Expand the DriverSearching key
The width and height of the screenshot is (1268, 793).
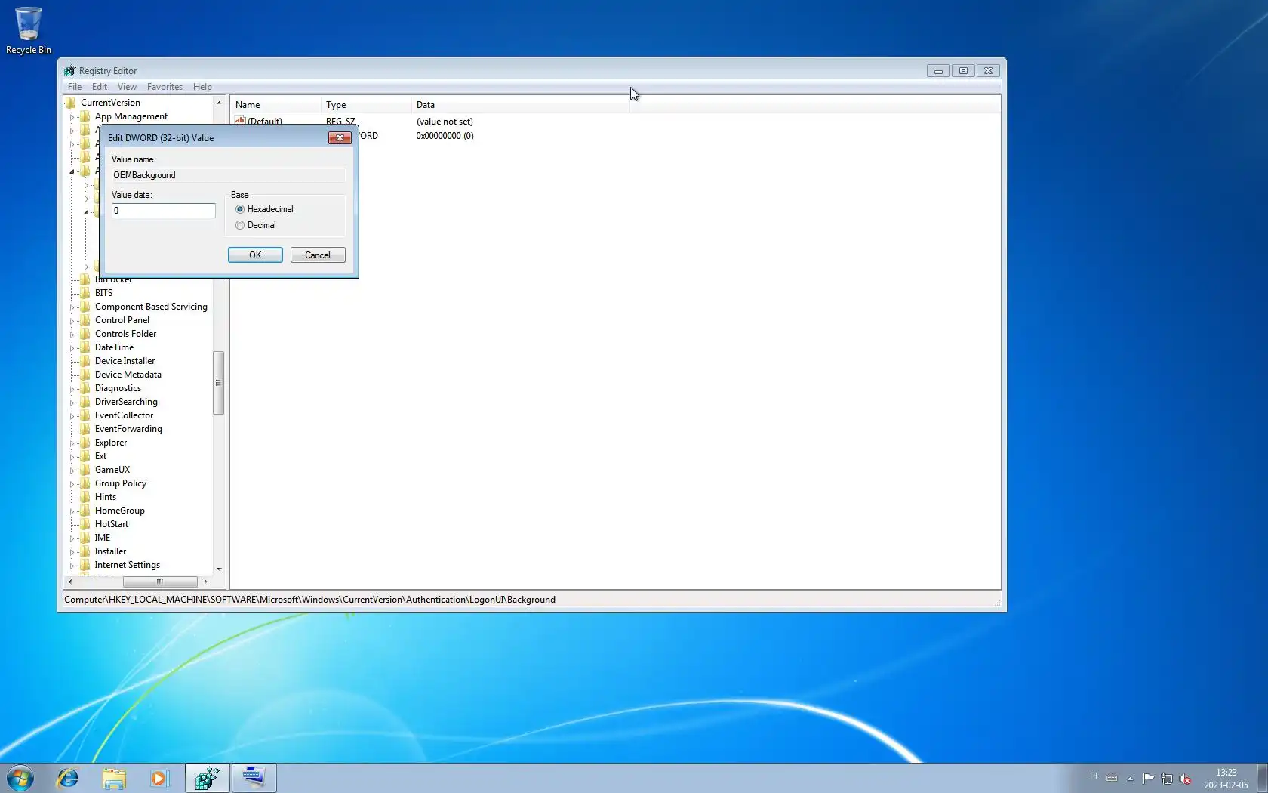point(72,403)
